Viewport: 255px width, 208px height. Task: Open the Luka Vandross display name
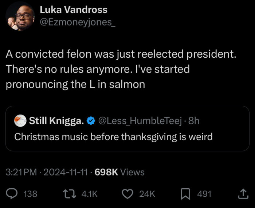(74, 9)
